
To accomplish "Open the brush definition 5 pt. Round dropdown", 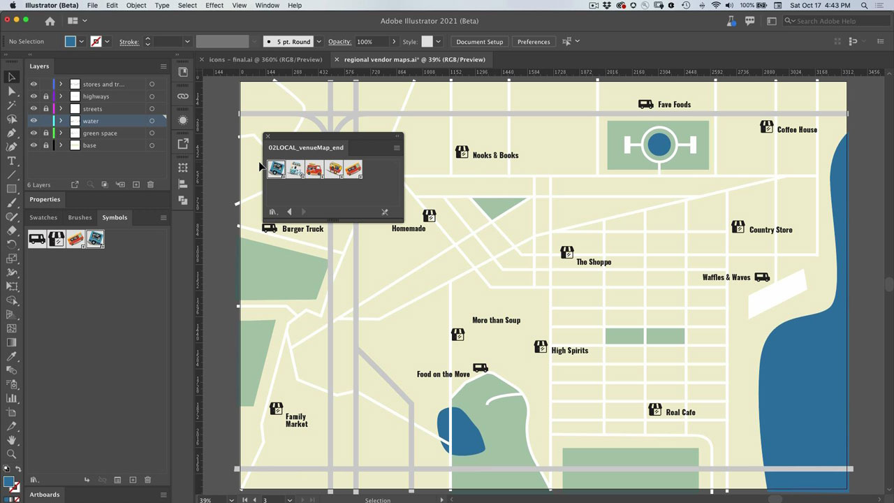I will pos(318,42).
